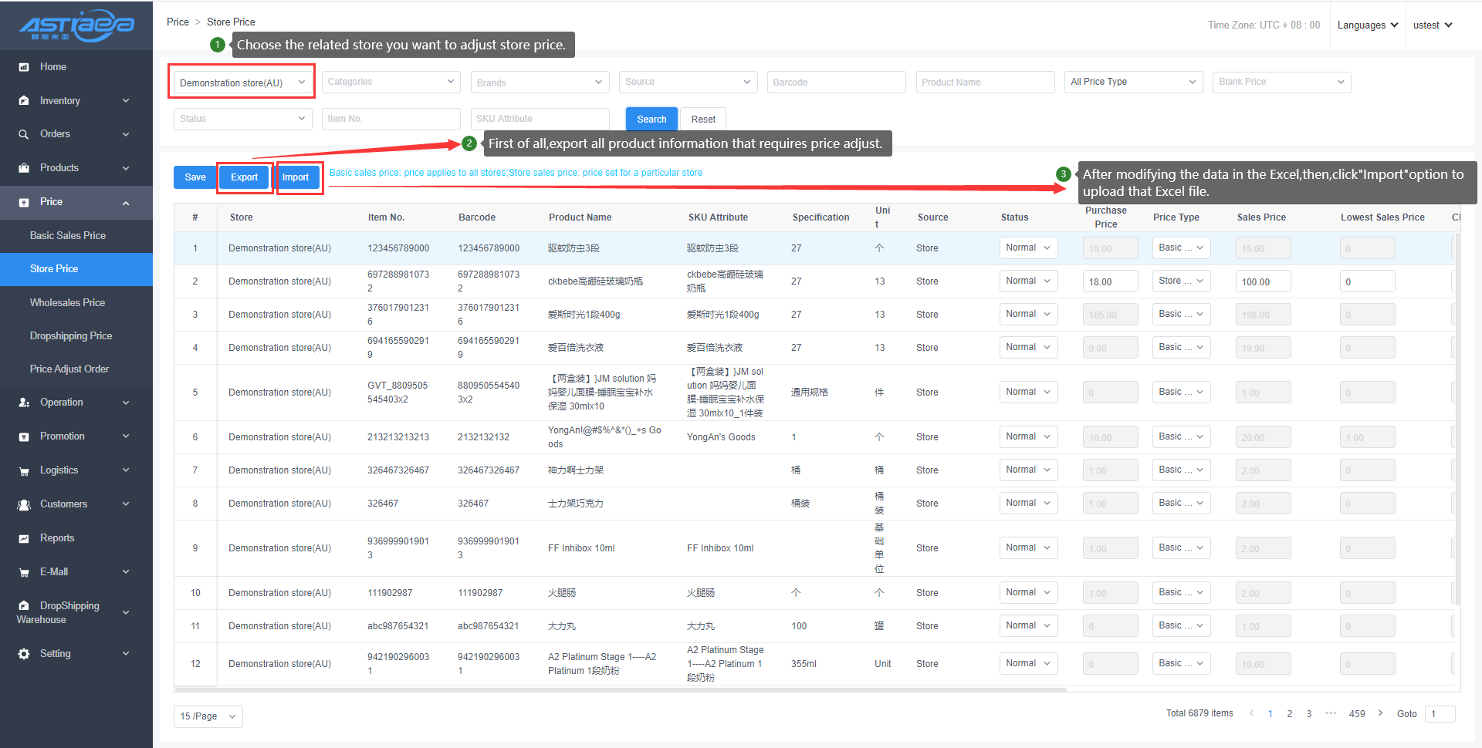Click the blue Search button

(651, 120)
